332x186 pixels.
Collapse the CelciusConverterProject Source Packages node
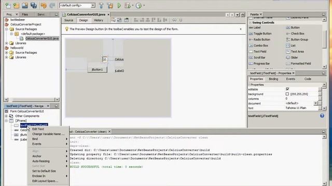[x=7, y=29]
